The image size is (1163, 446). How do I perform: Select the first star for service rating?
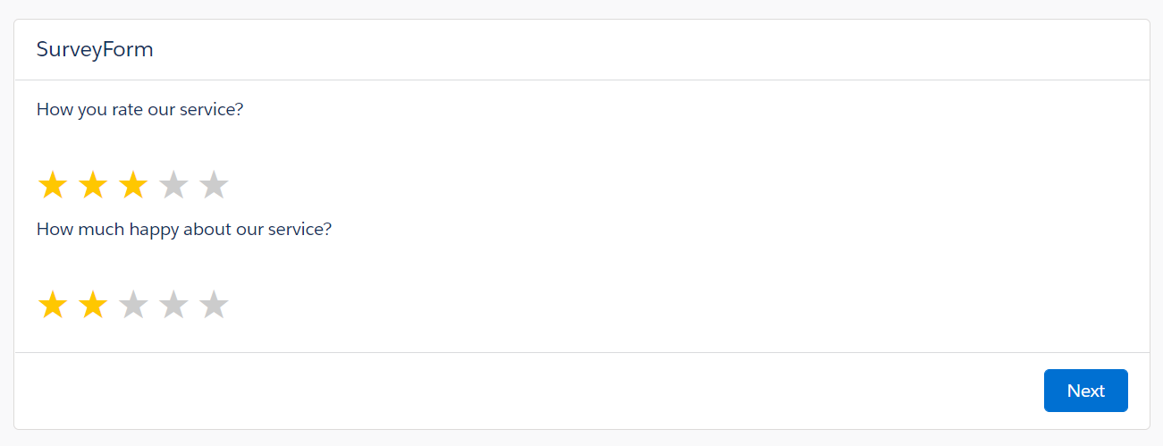(x=53, y=186)
